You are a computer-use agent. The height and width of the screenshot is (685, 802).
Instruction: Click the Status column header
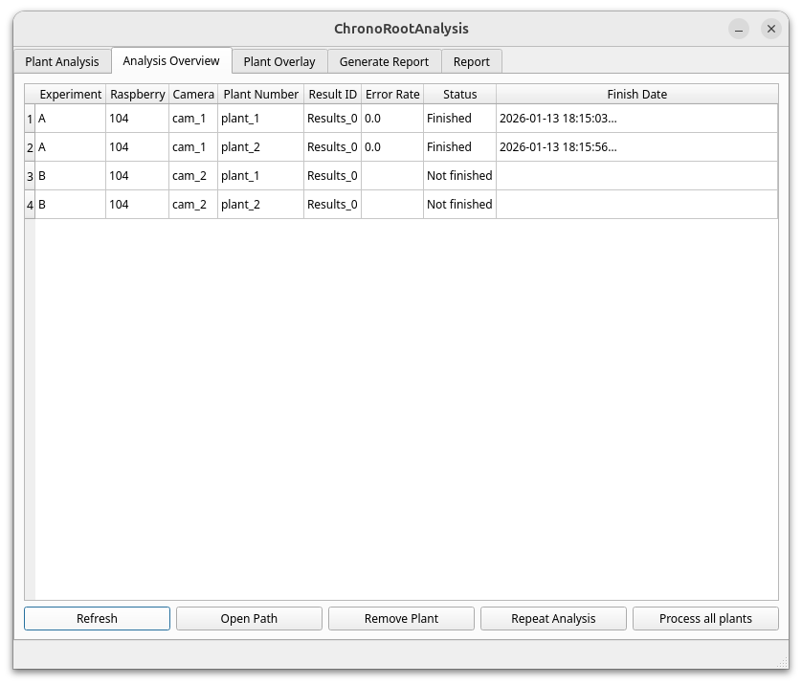pyautogui.click(x=459, y=94)
